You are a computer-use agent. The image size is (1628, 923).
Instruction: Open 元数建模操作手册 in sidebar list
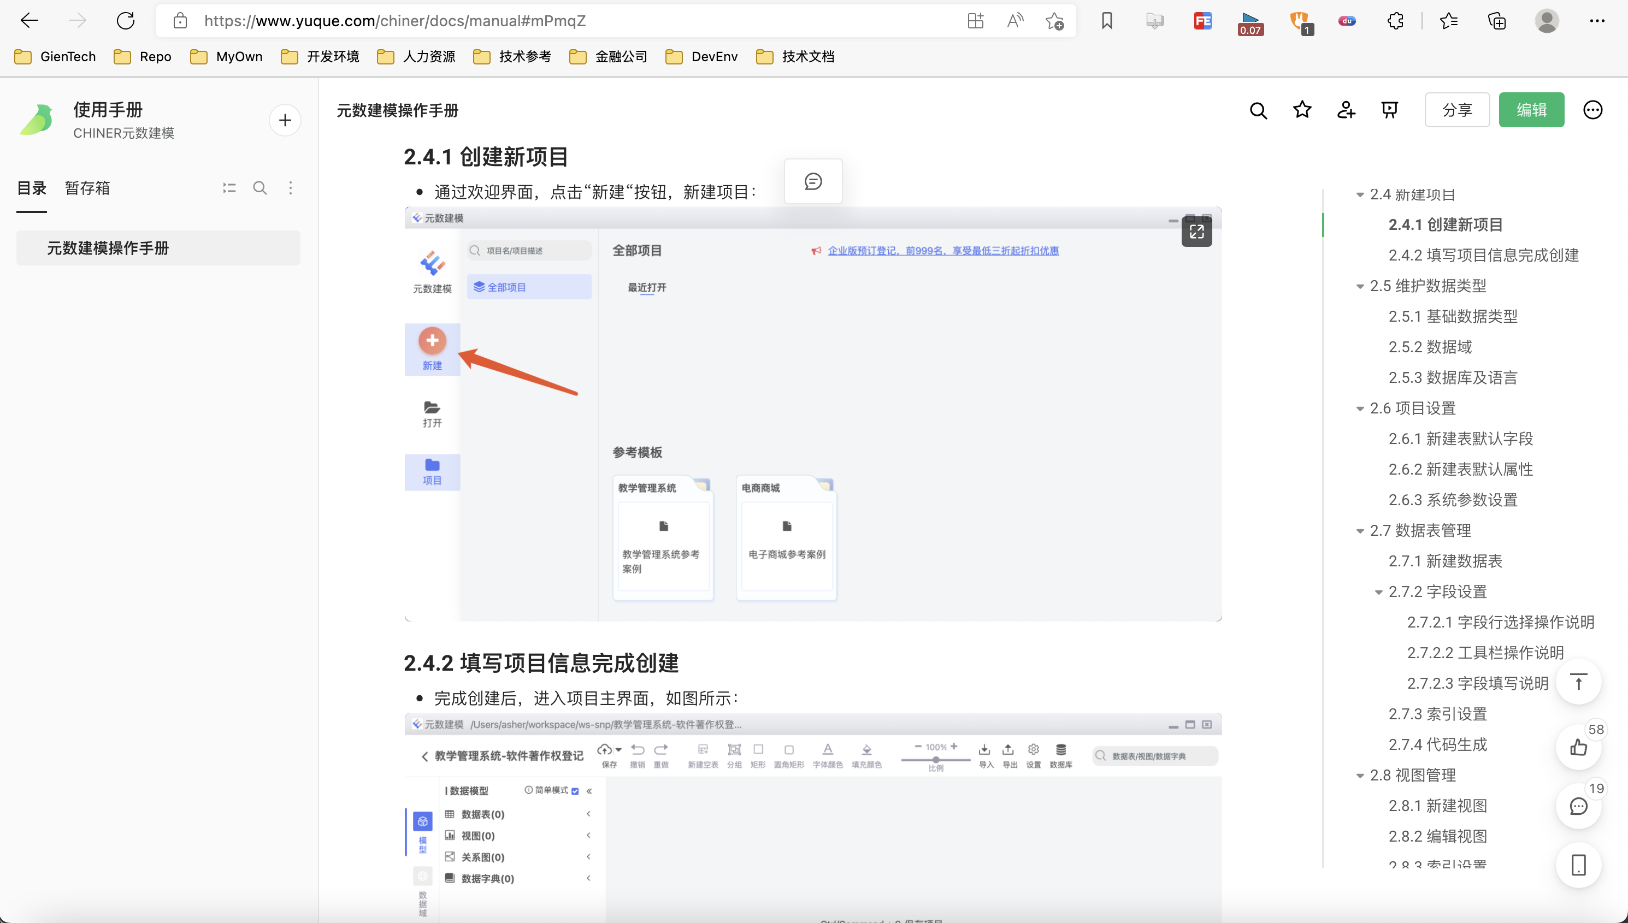(x=108, y=248)
